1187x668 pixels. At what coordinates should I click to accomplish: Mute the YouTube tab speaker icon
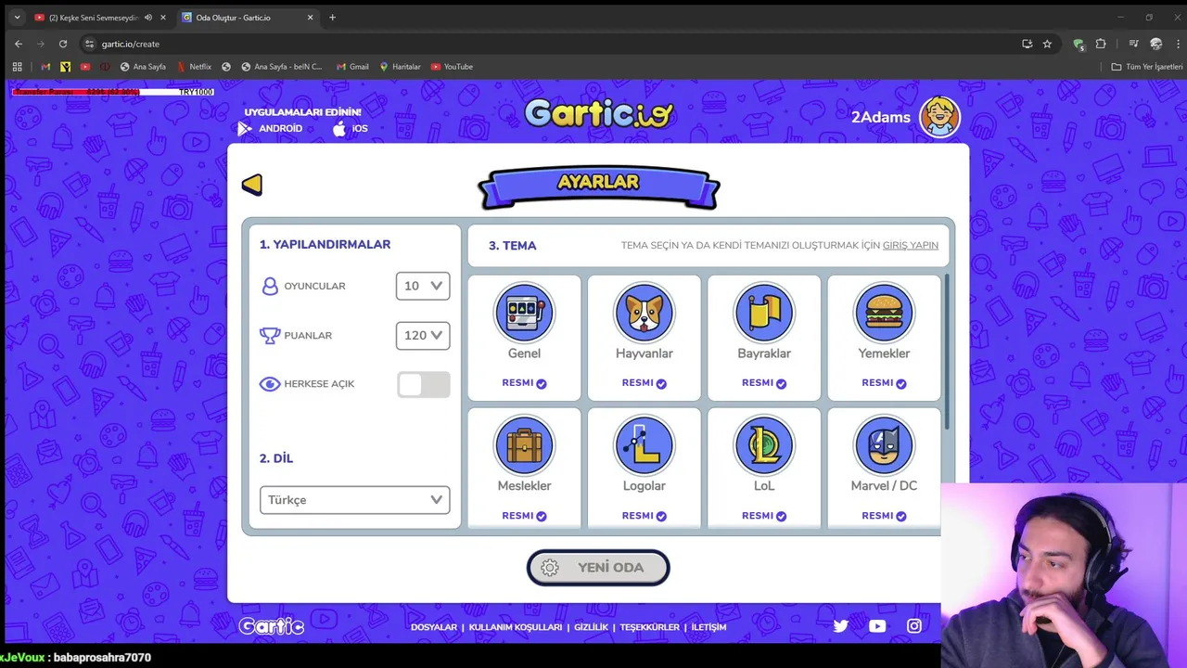coord(148,18)
